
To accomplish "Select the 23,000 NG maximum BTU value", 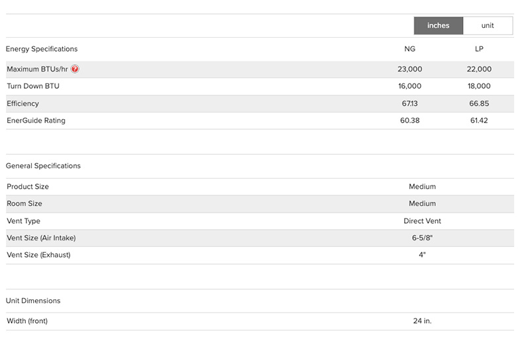I will (410, 69).
